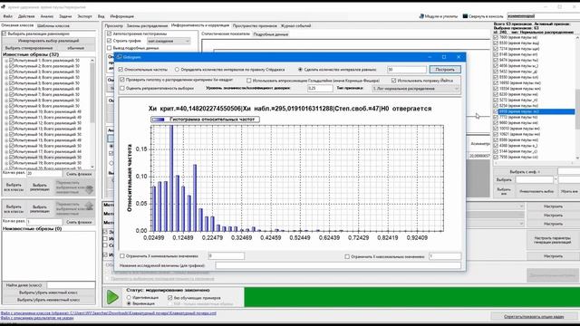This screenshot has height=326, width=580.
Task: Select interval count by Sturges rule radio
Action: click(x=177, y=69)
